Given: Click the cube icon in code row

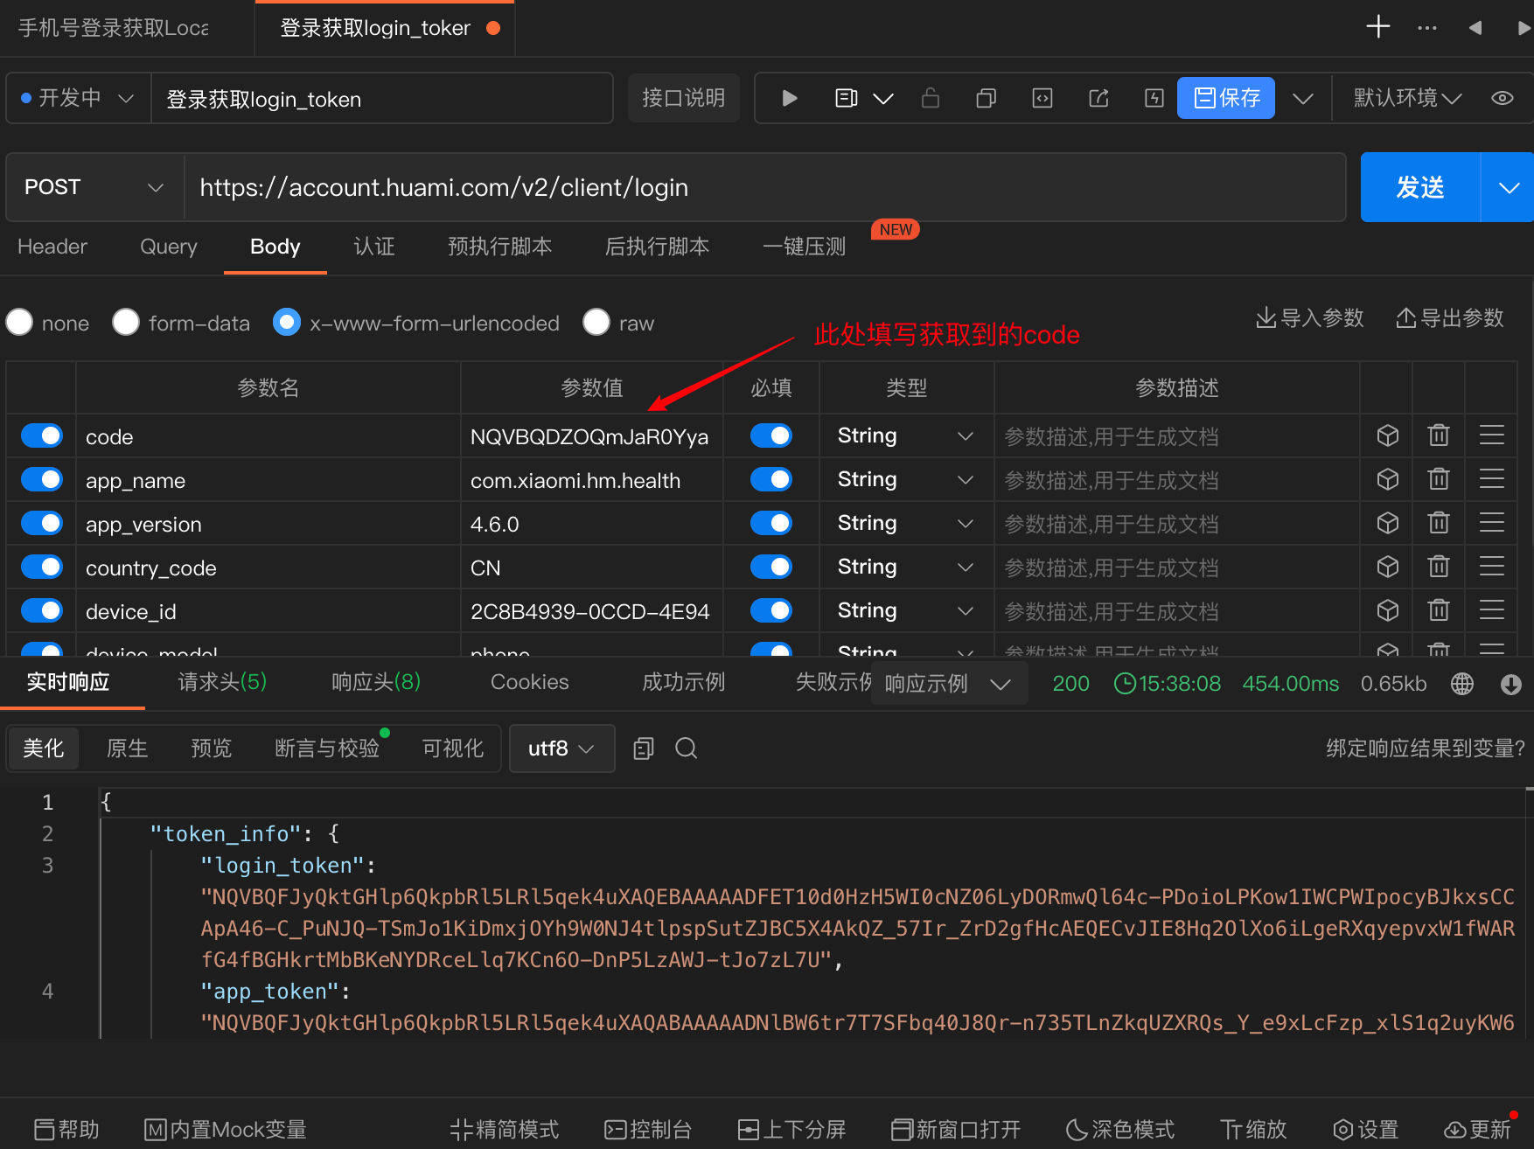Looking at the screenshot, I should coord(1388,435).
